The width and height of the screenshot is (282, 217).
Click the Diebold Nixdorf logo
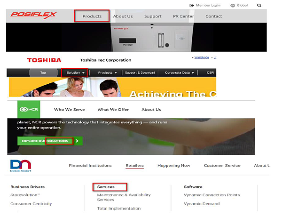pyautogui.click(x=21, y=166)
